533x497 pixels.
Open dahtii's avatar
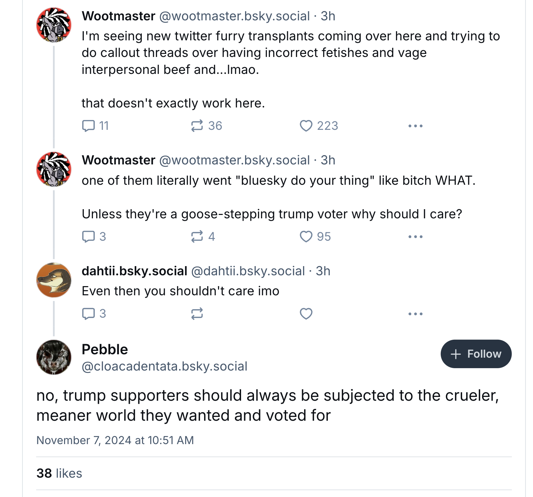(54, 280)
